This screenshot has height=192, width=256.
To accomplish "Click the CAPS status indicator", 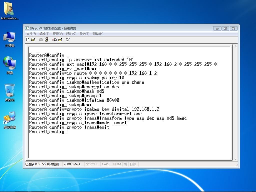I will 106,164.
